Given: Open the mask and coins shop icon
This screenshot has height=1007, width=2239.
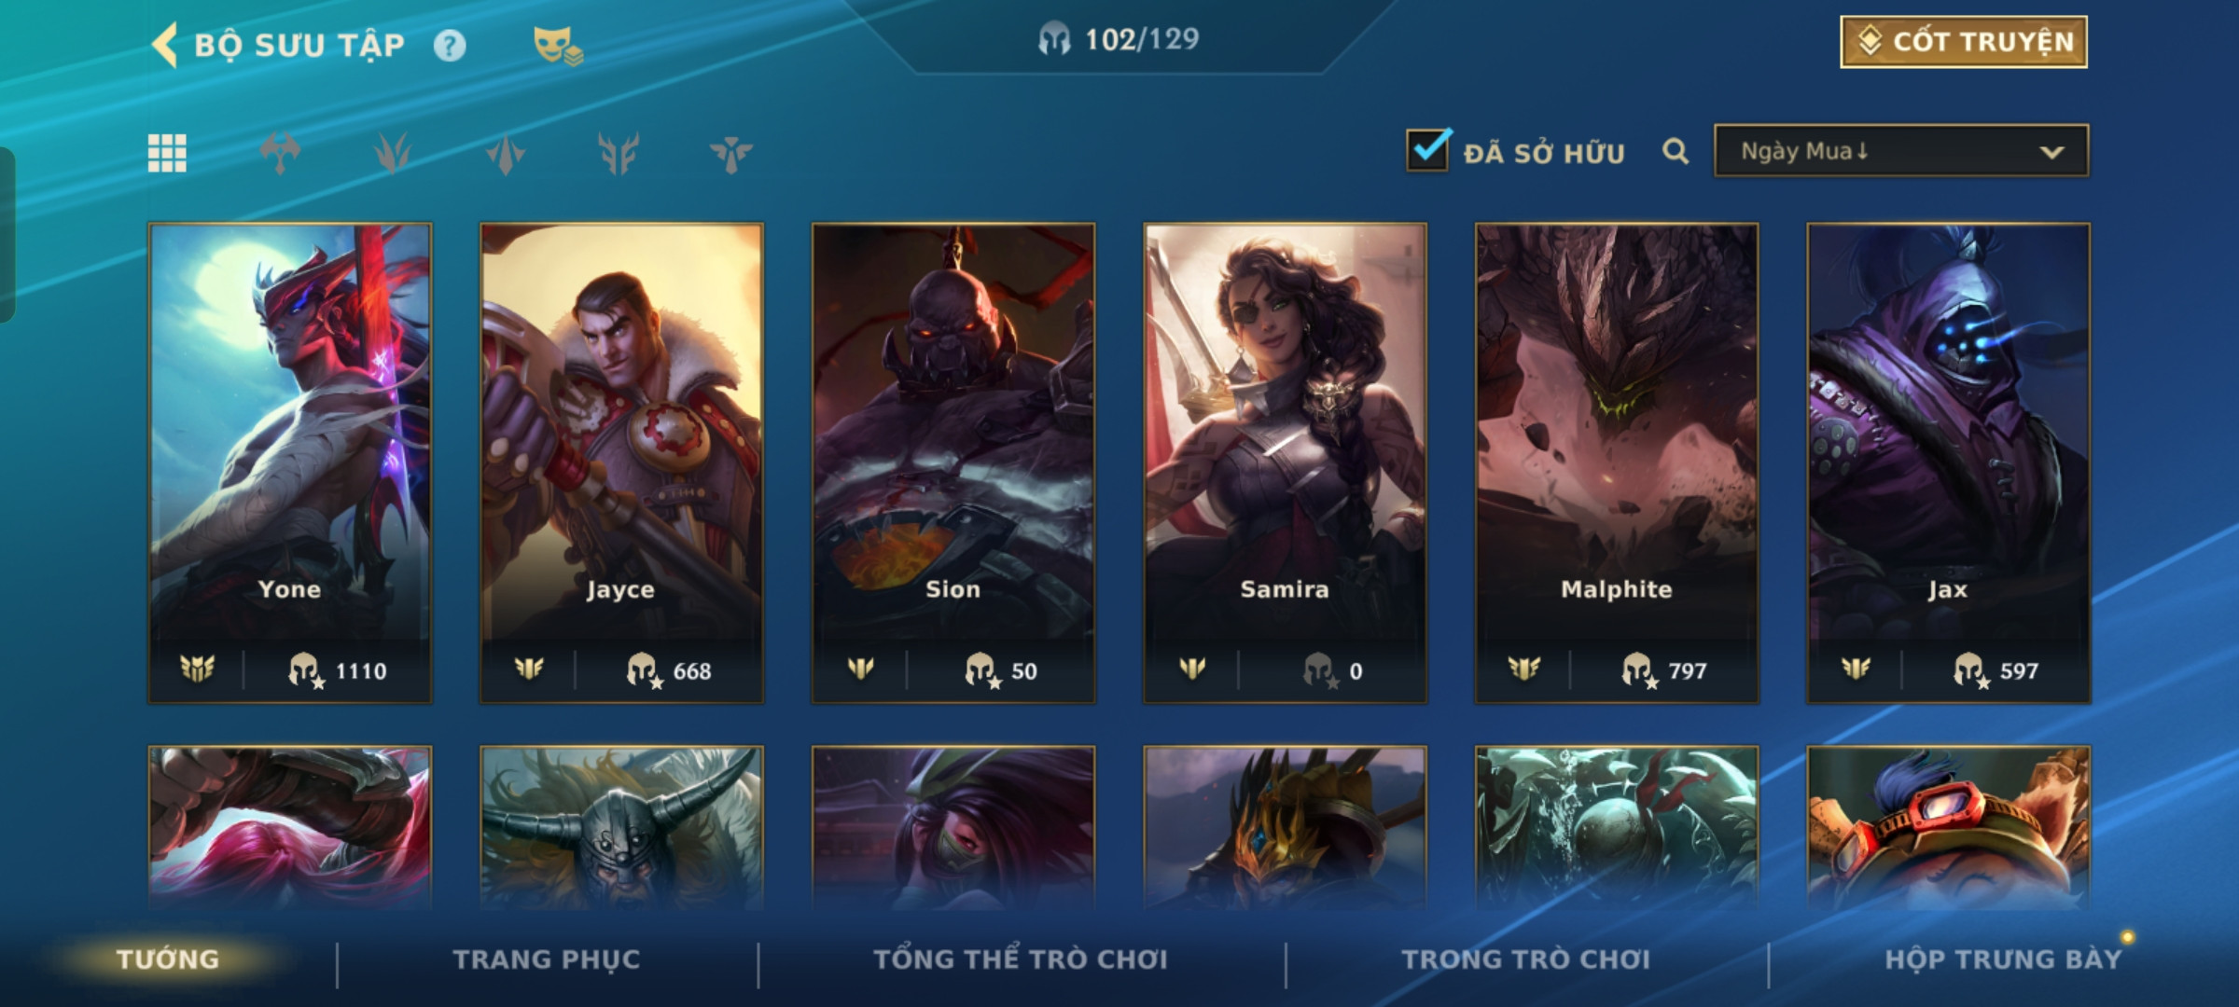Looking at the screenshot, I should tap(558, 46).
